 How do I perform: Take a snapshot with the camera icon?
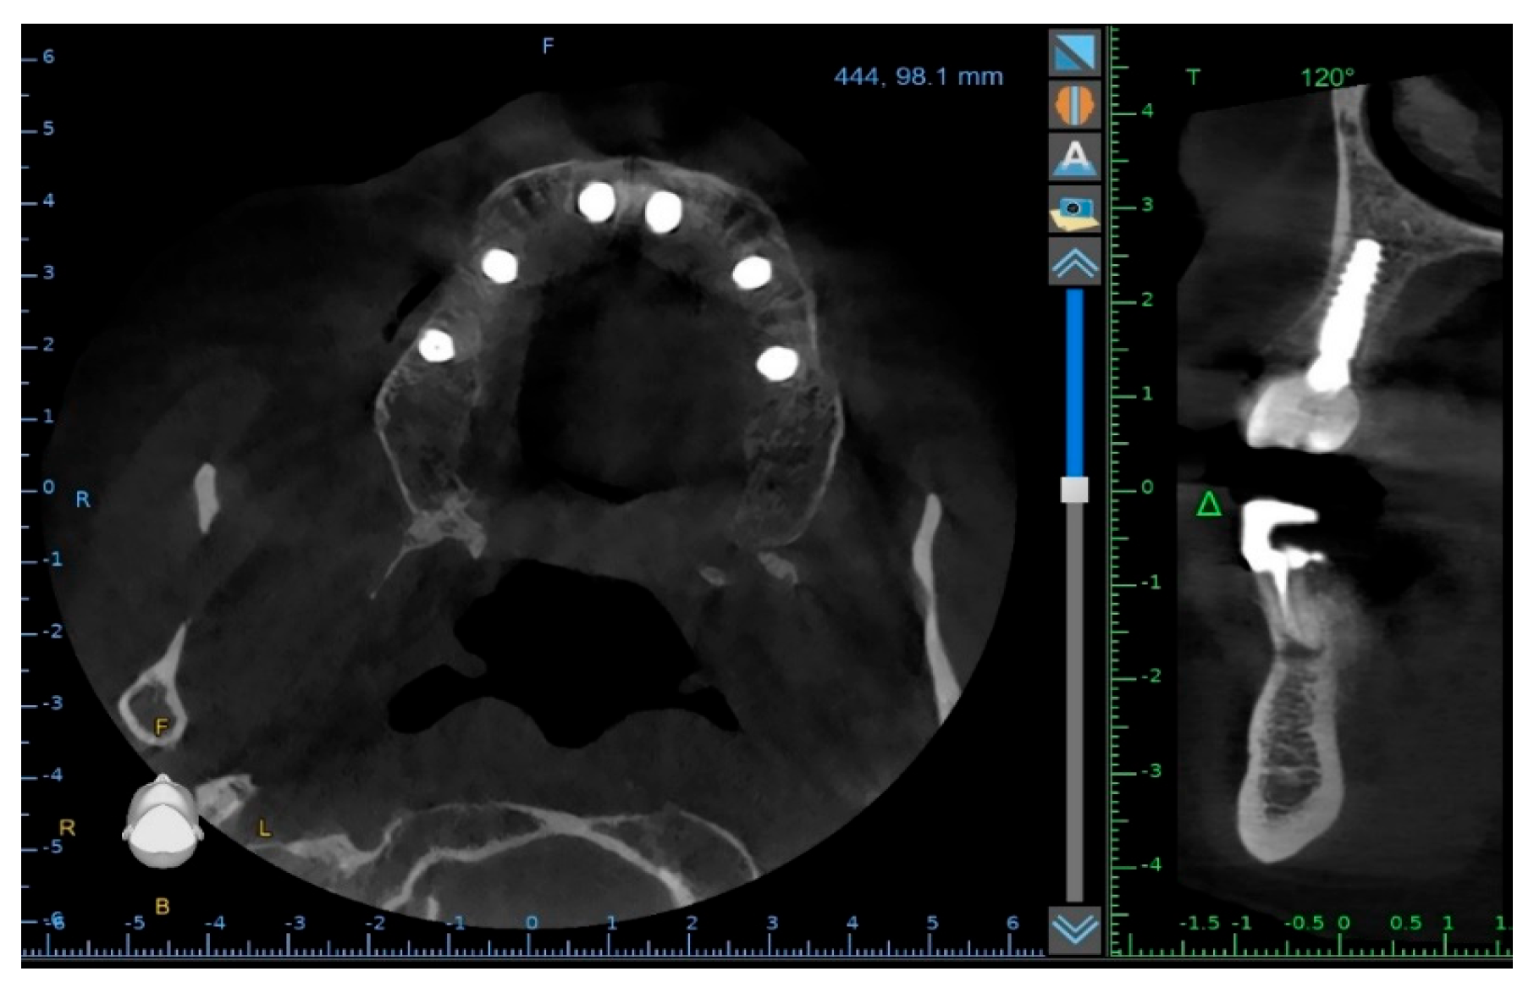(x=1074, y=210)
